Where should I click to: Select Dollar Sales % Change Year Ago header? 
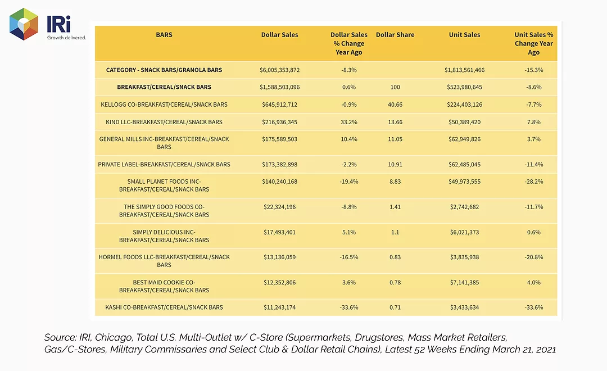(x=349, y=43)
